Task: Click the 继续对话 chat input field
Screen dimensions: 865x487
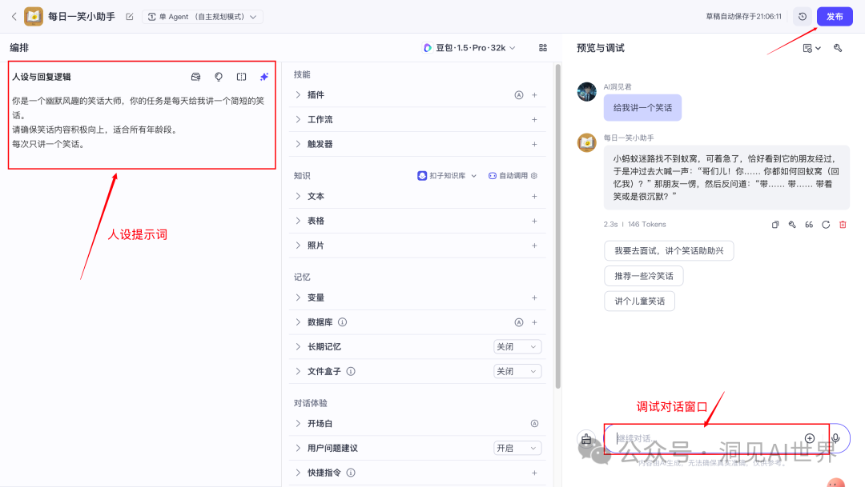Action: pyautogui.click(x=706, y=438)
